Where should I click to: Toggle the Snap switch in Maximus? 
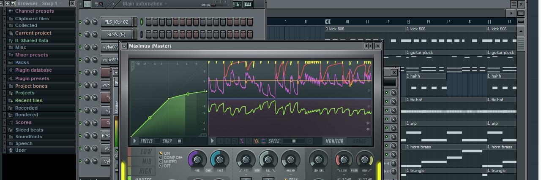172,141
